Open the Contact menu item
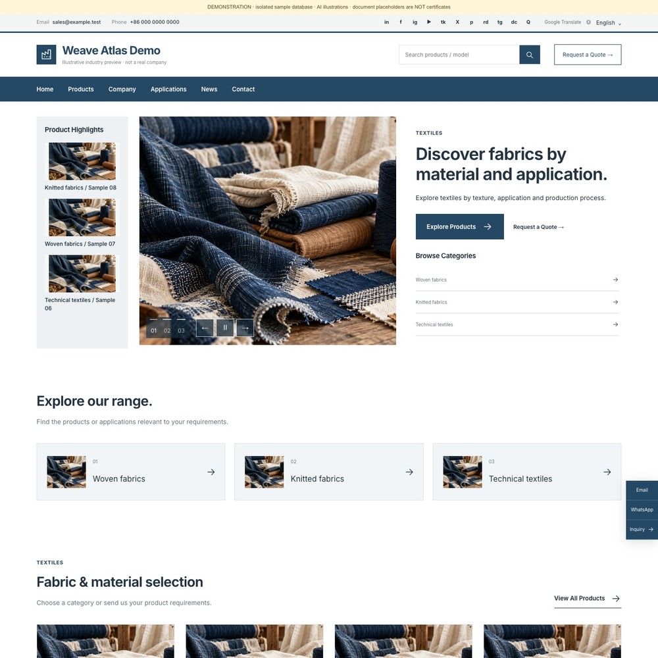The width and height of the screenshot is (658, 658). (243, 89)
